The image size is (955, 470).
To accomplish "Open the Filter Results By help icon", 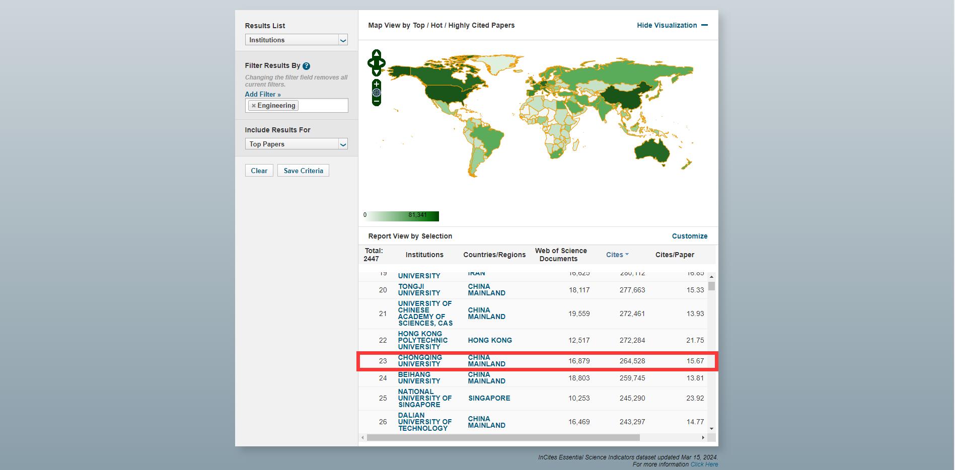I will [x=306, y=66].
